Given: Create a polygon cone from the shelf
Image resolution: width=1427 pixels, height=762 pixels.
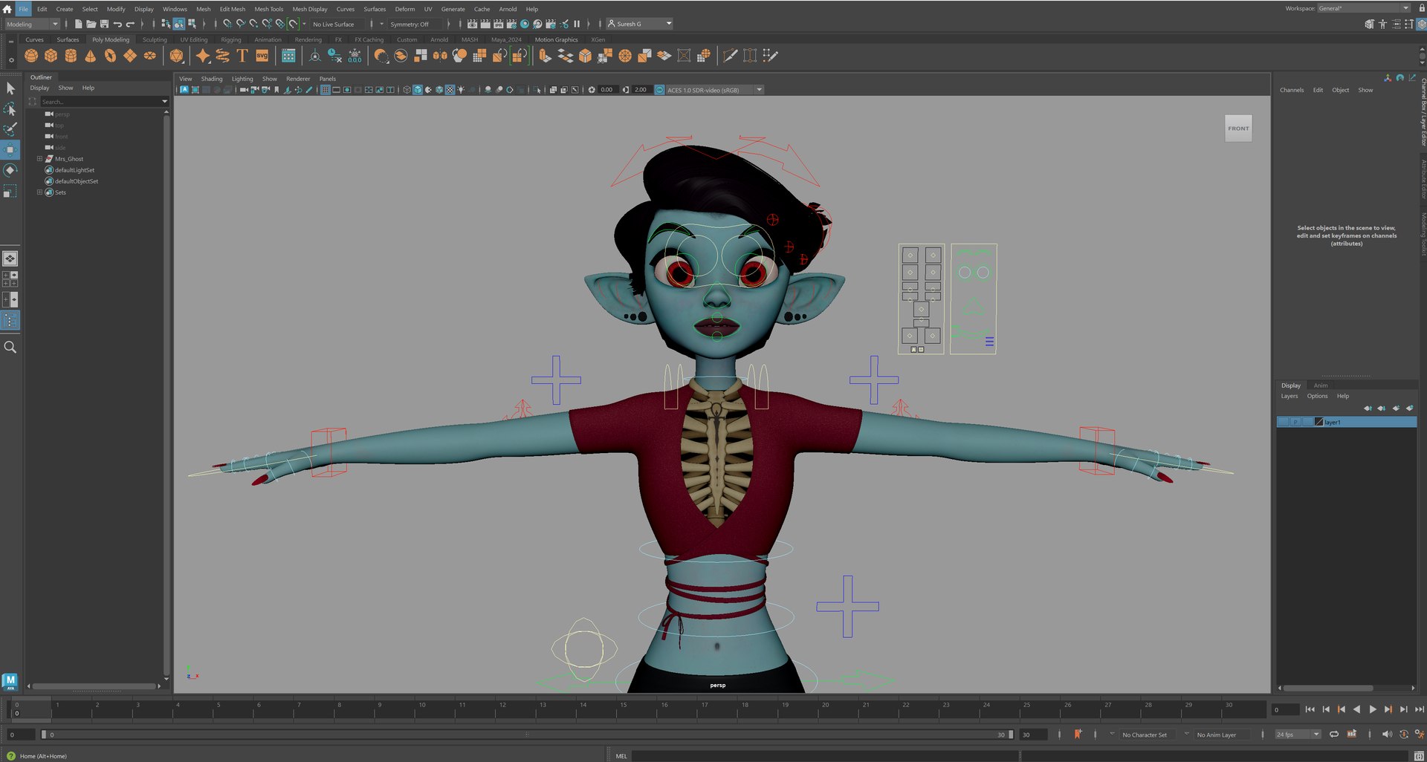Looking at the screenshot, I should pos(91,56).
